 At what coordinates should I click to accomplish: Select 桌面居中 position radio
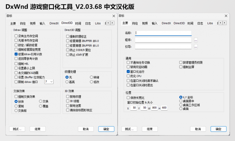pyautogui.click(x=181, y=101)
